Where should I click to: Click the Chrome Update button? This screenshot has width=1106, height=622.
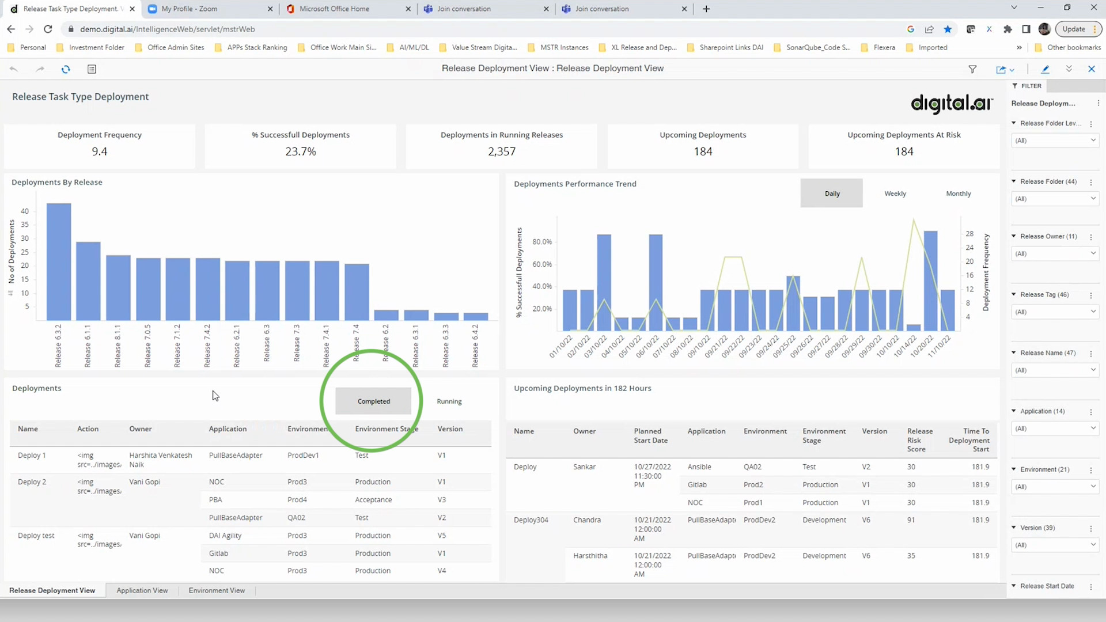click(1074, 29)
